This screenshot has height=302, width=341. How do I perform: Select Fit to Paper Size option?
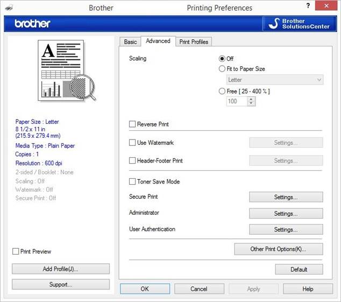tap(222, 69)
